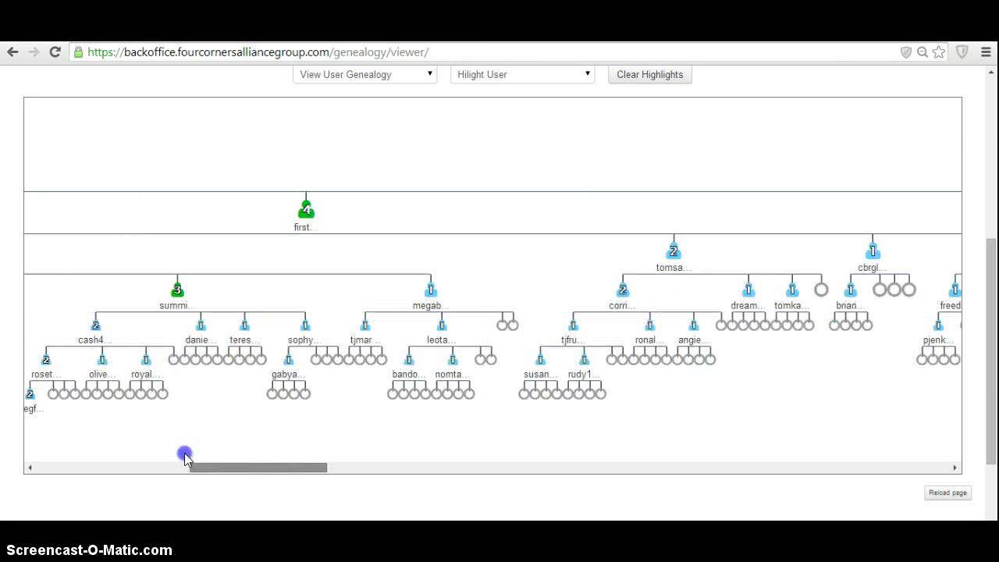The image size is (999, 562).
Task: Click the 'royal...' user node
Action: tap(145, 359)
